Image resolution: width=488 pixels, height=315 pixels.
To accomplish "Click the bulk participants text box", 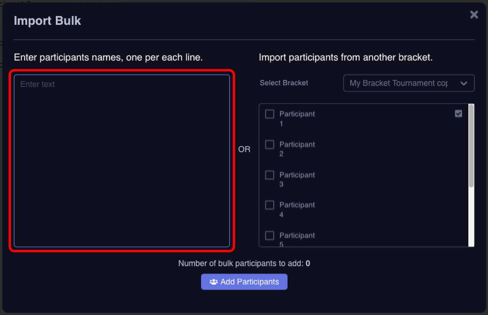I will pyautogui.click(x=122, y=159).
